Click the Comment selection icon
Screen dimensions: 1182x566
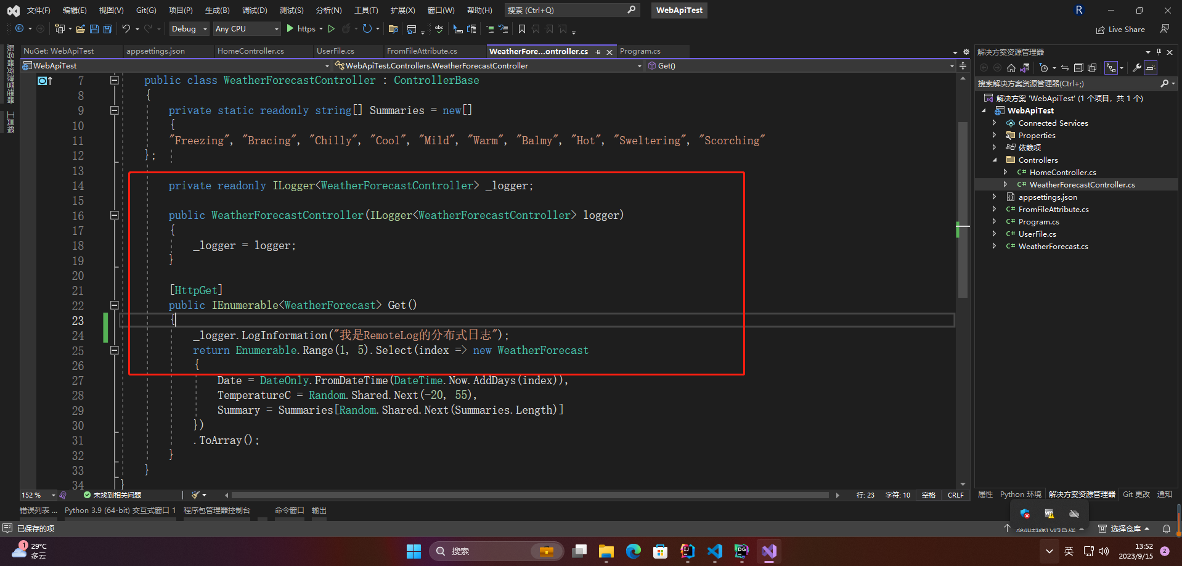[x=490, y=29]
